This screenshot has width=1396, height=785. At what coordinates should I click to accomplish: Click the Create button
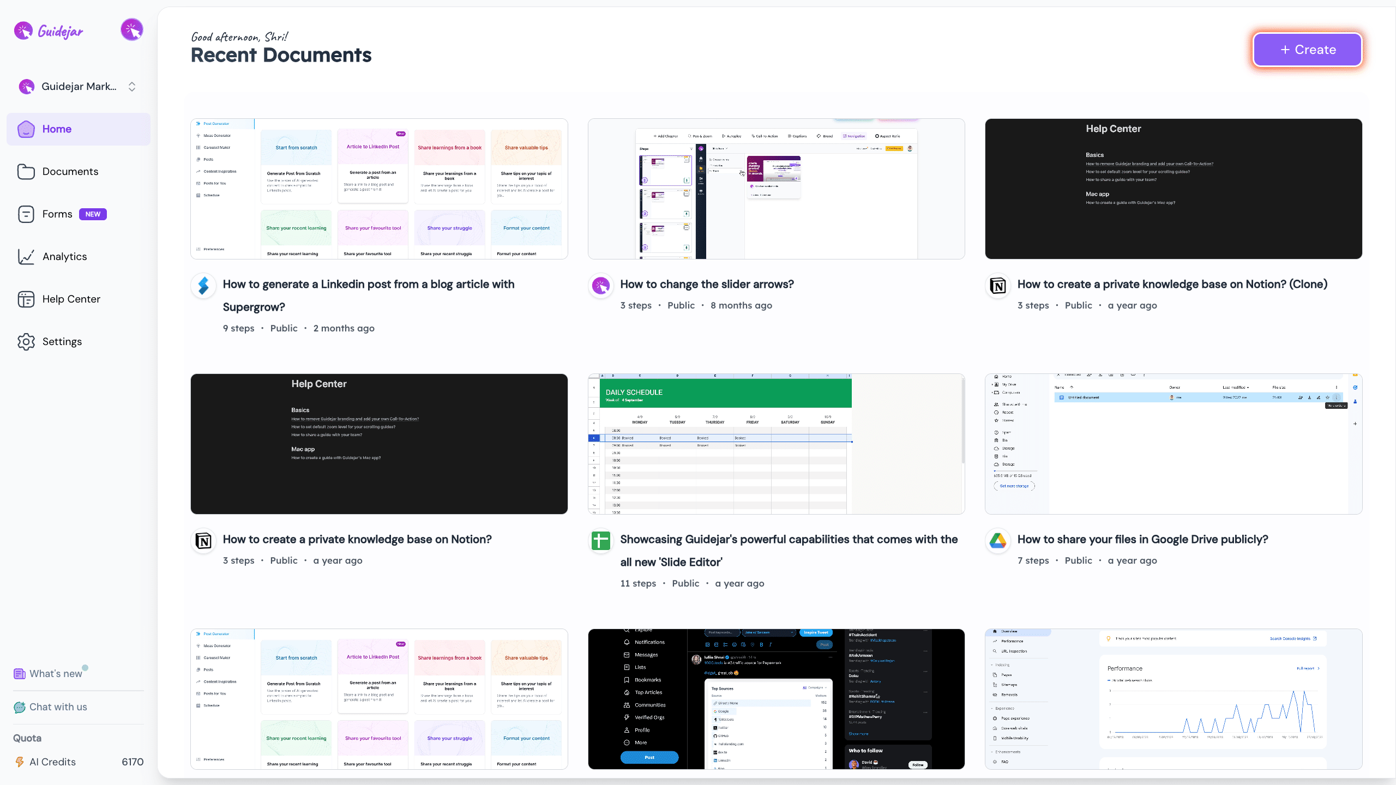coord(1307,50)
